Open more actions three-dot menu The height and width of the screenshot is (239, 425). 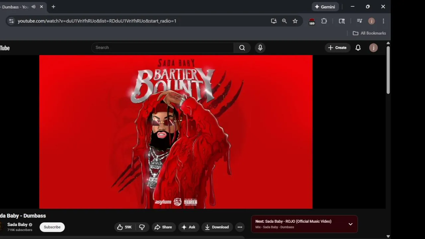tap(240, 227)
